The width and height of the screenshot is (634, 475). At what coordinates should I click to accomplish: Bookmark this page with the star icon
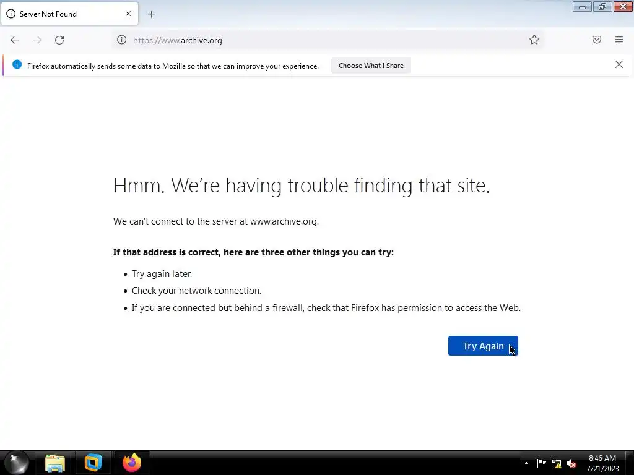click(x=534, y=40)
